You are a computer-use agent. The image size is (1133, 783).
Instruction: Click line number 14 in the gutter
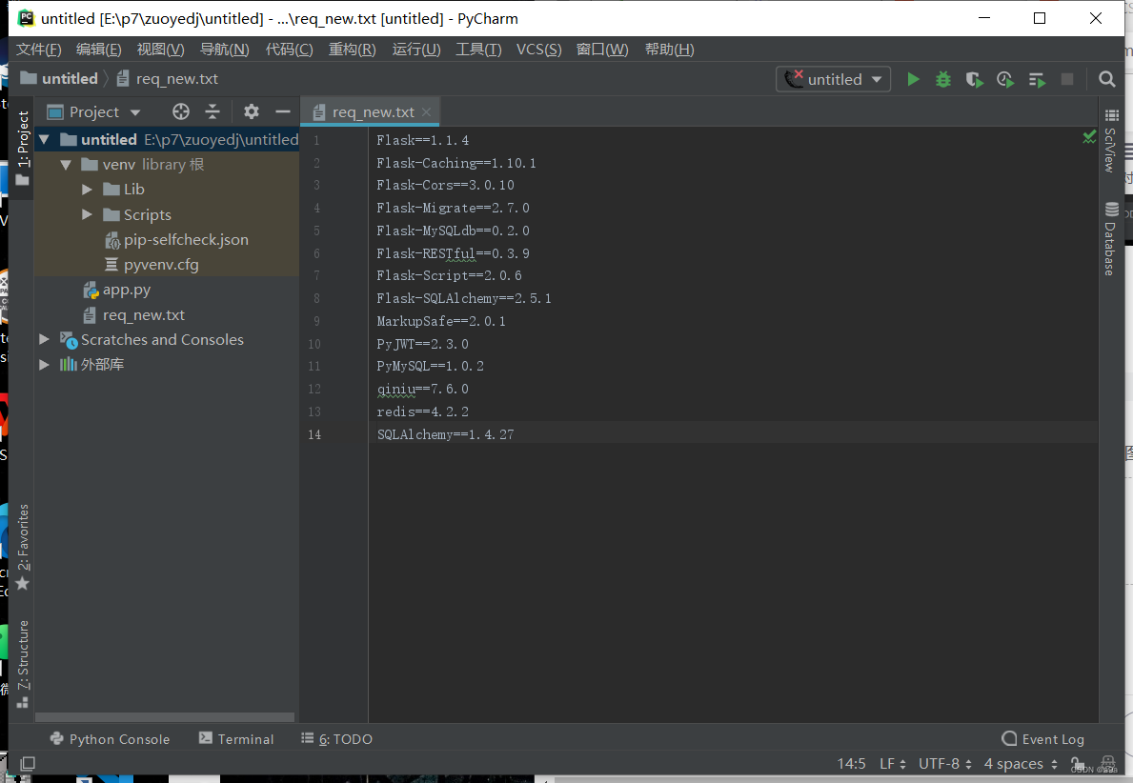pyautogui.click(x=314, y=434)
